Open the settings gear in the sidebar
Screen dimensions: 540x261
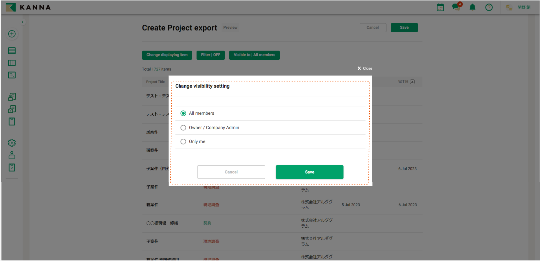tap(12, 142)
